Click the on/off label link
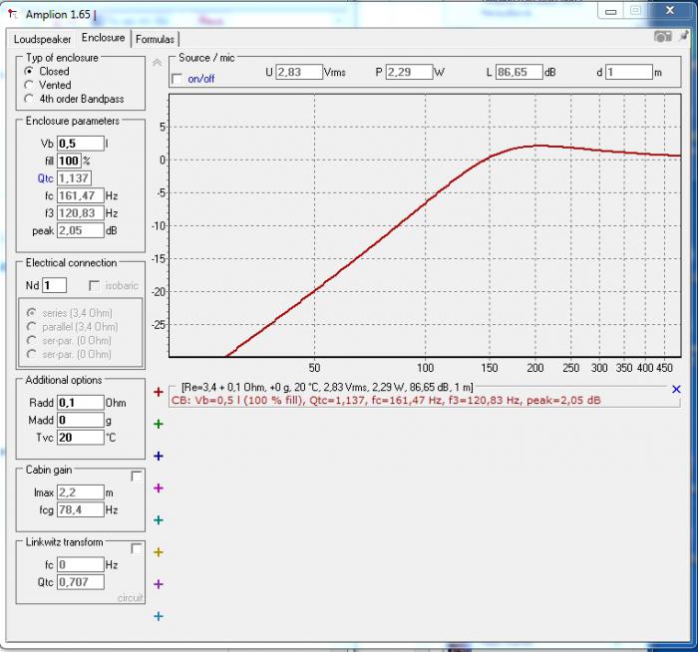Viewport: 698px width, 652px height. (201, 79)
